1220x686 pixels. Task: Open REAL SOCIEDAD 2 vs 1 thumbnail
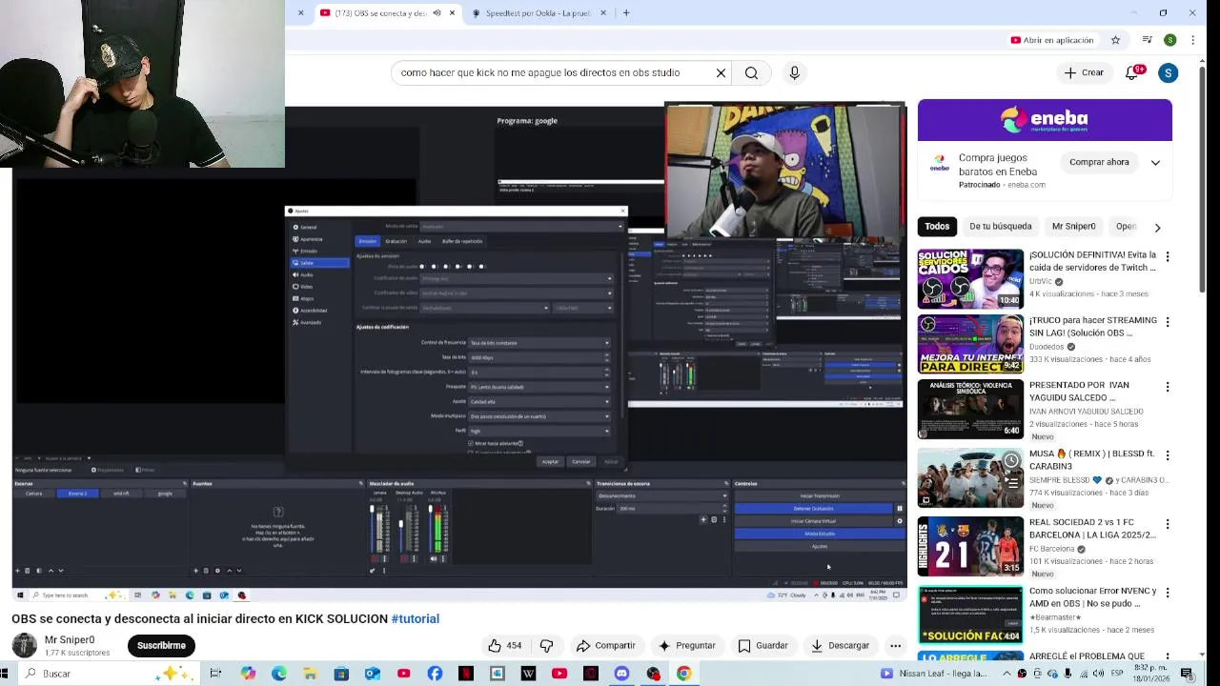[x=970, y=546]
